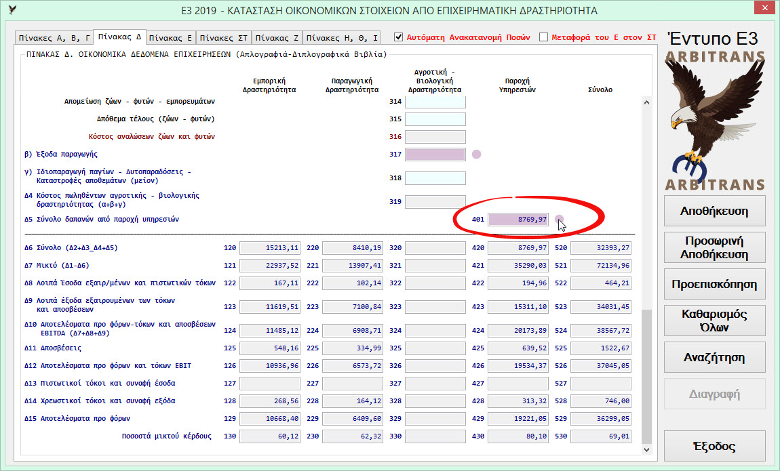Switch to Πίνακες Η, Θ, Ι tab

[342, 38]
